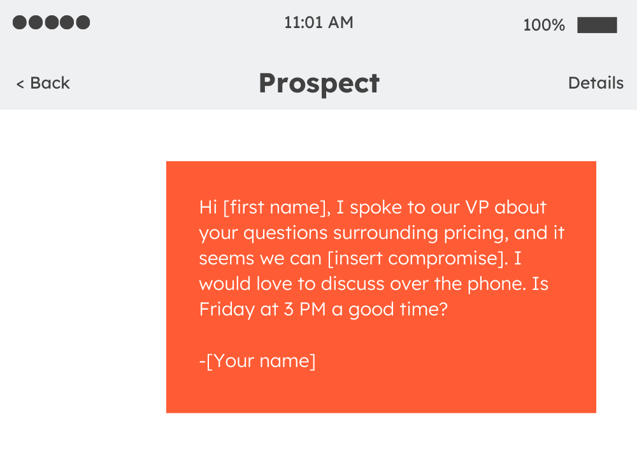This screenshot has width=637, height=455.
Task: Click the word "pricing" in the message
Action: (474, 234)
